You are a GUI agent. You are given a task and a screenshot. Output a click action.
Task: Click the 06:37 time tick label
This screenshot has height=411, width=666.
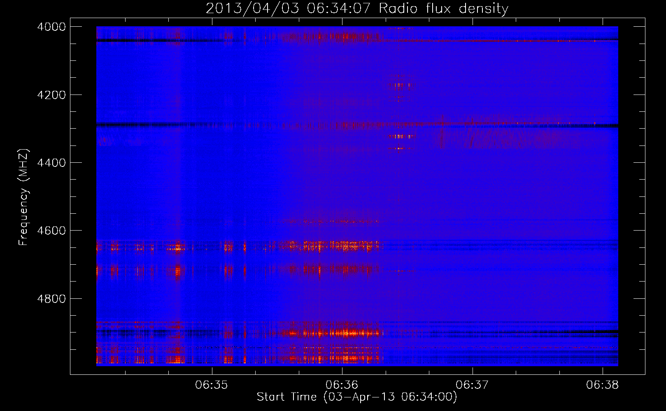pyautogui.click(x=472, y=385)
